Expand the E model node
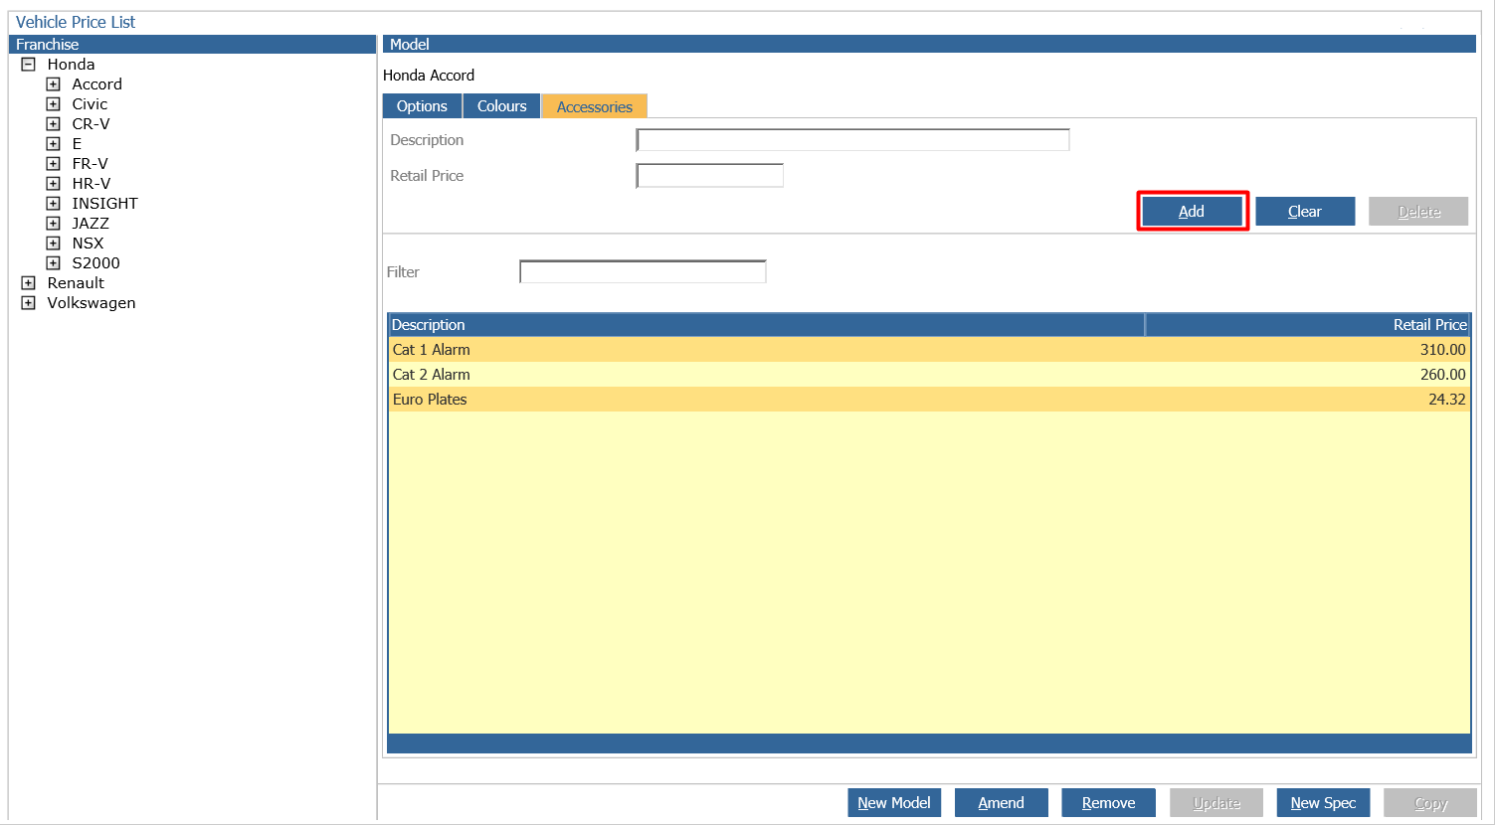The width and height of the screenshot is (1495, 825). 54,144
